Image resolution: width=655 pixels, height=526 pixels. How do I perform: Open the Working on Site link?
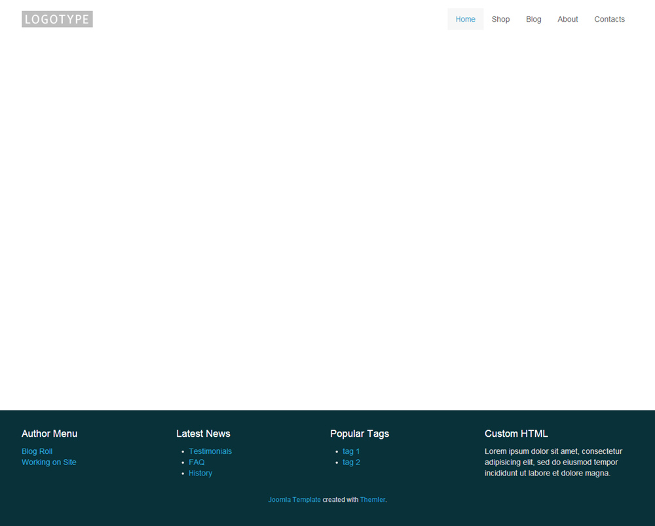49,462
